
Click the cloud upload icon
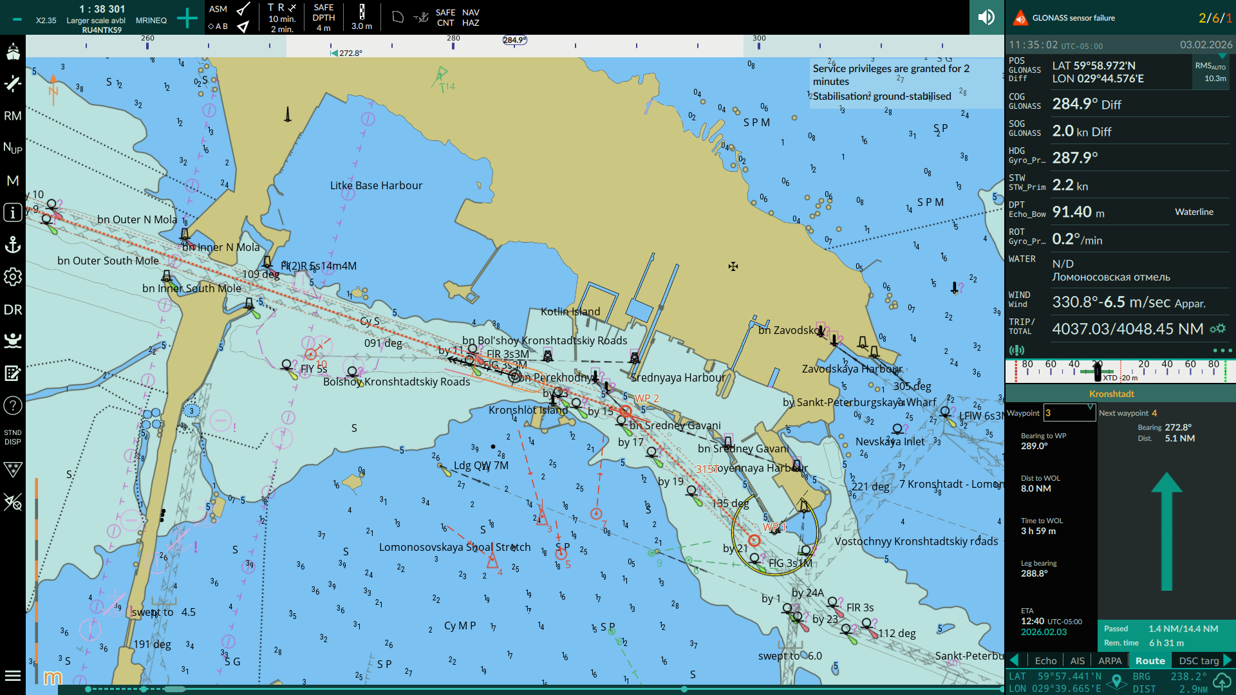click(1221, 682)
